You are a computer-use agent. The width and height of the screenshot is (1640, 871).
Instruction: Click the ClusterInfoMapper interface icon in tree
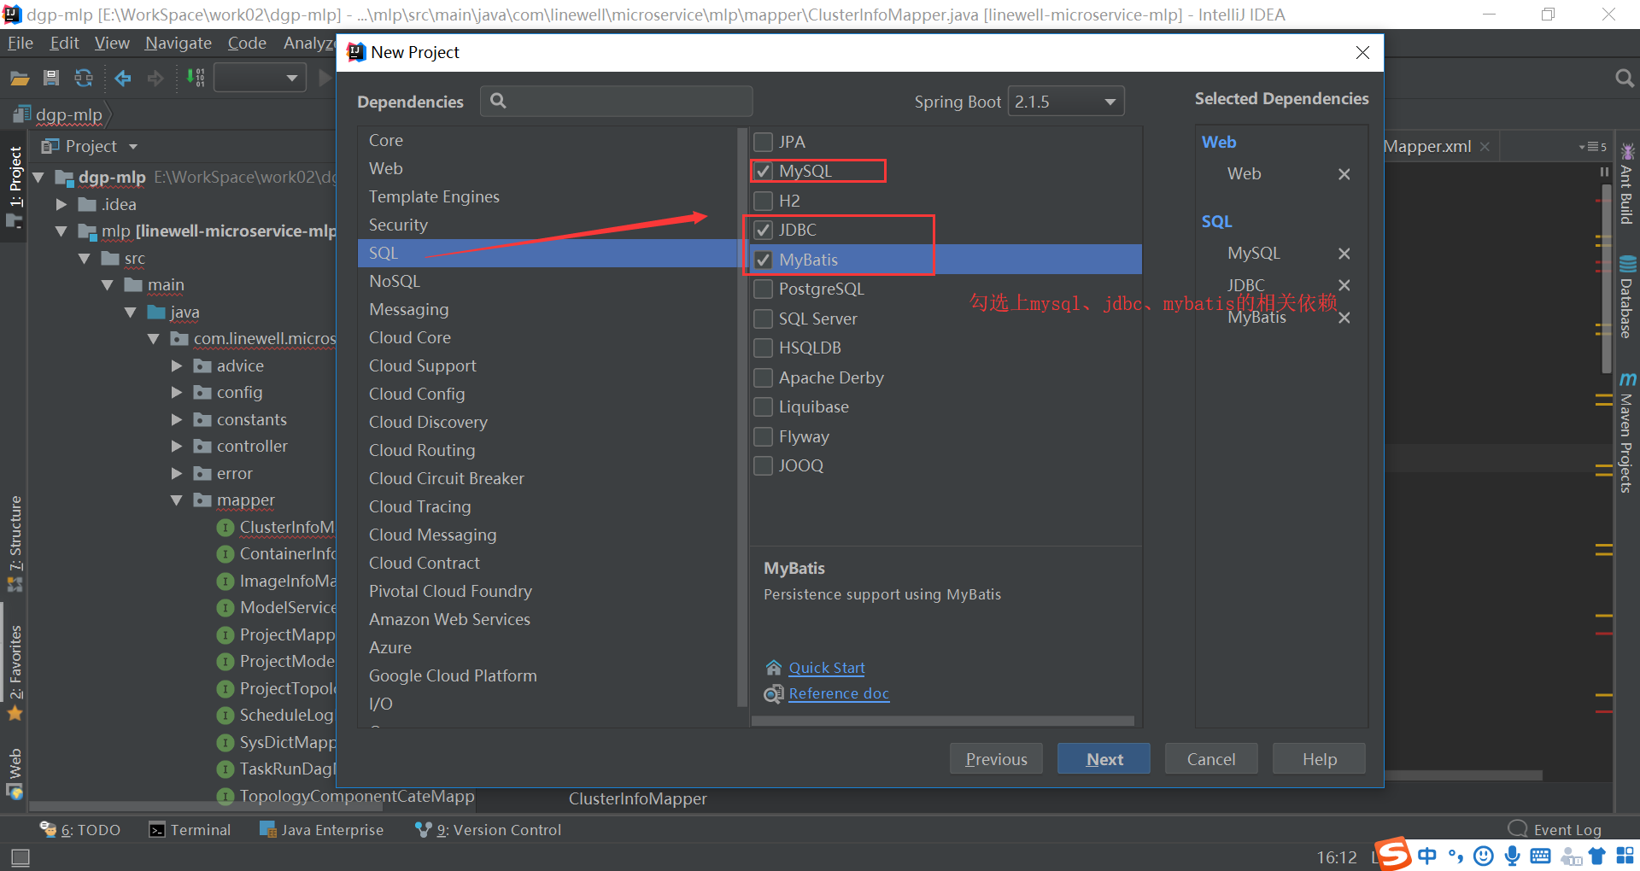(225, 528)
